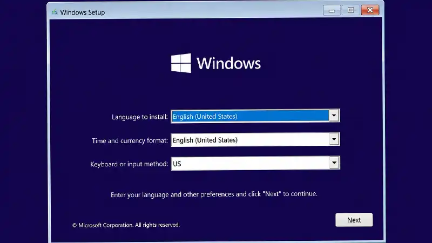The width and height of the screenshot is (432, 243).
Task: Click the "Time and currency format:" label
Action: tap(130, 140)
